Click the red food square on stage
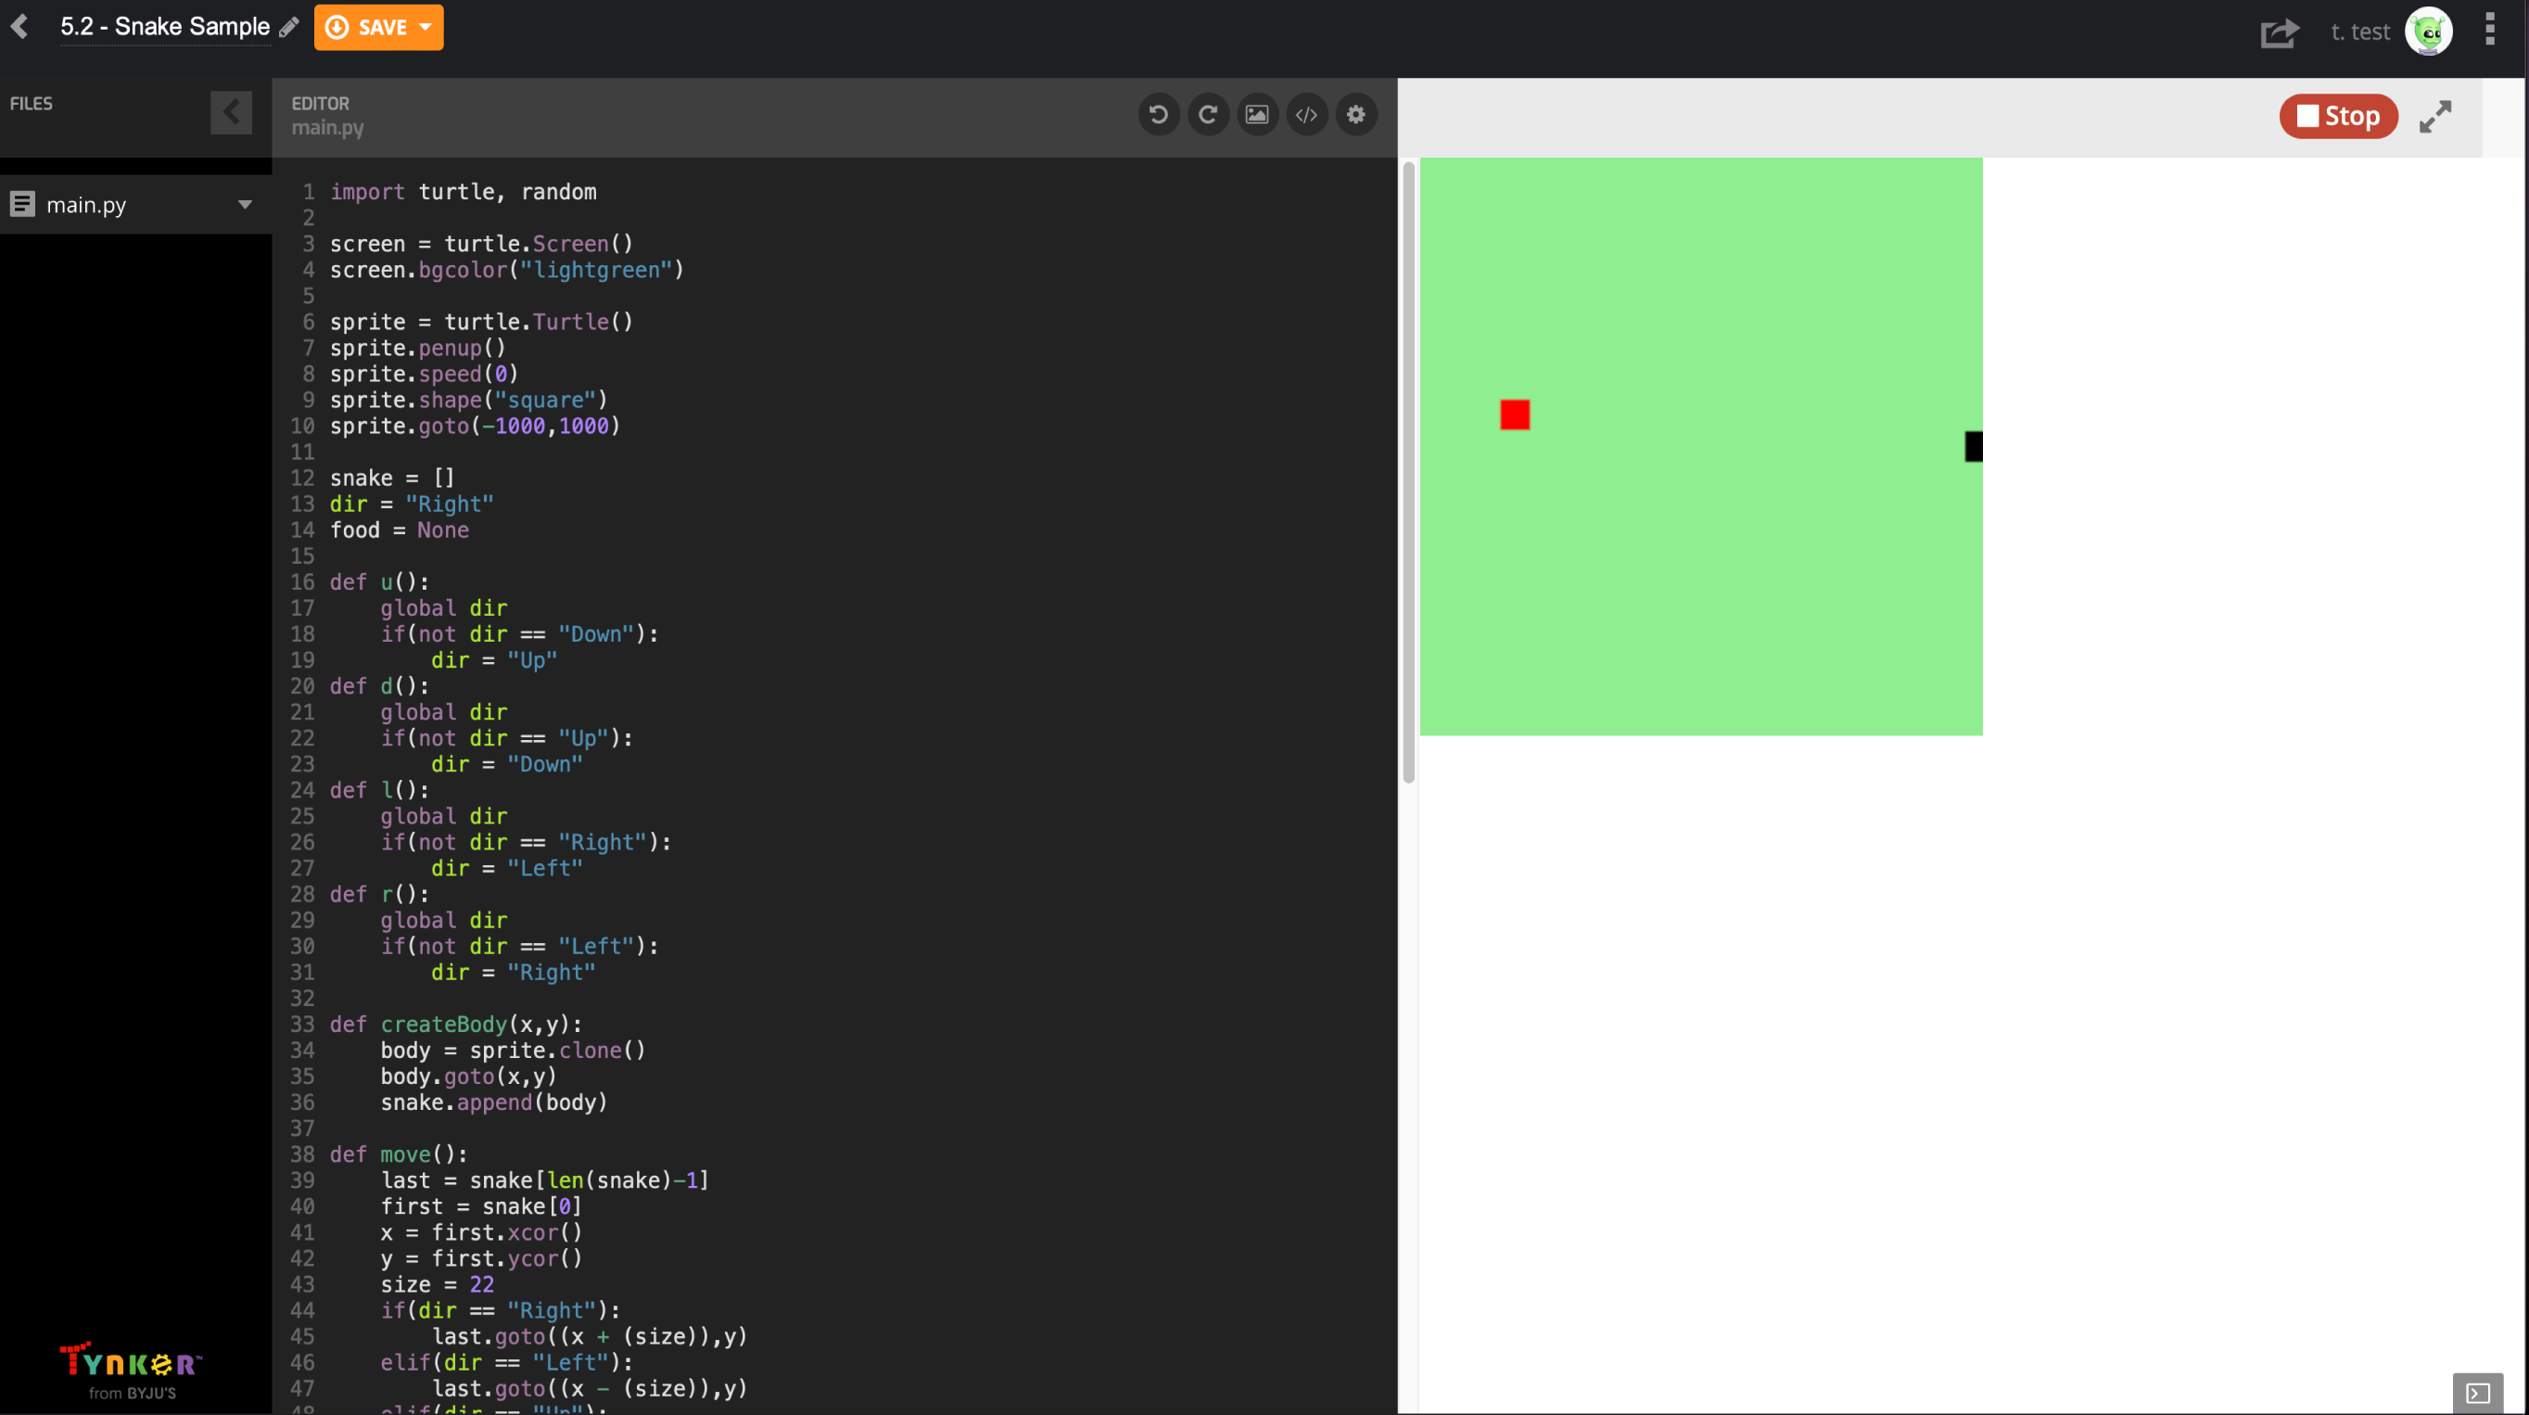 [x=1514, y=414]
